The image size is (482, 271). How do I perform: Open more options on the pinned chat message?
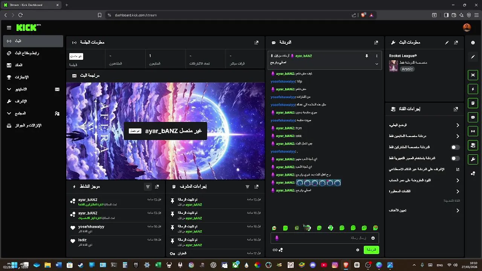tap(377, 56)
